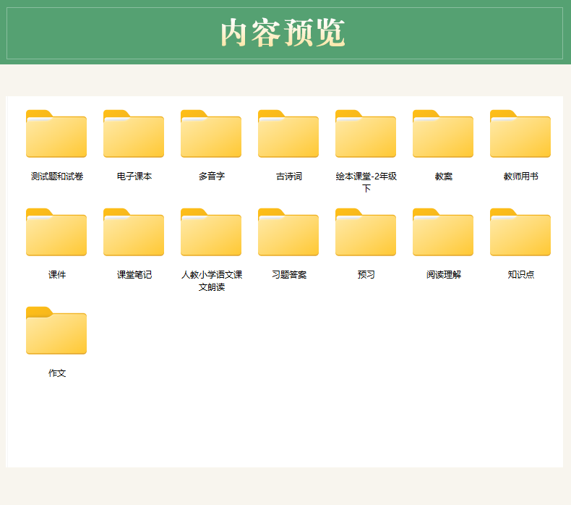This screenshot has height=505, width=571.
Task: Click the 预习 label text
Action: [x=366, y=274]
